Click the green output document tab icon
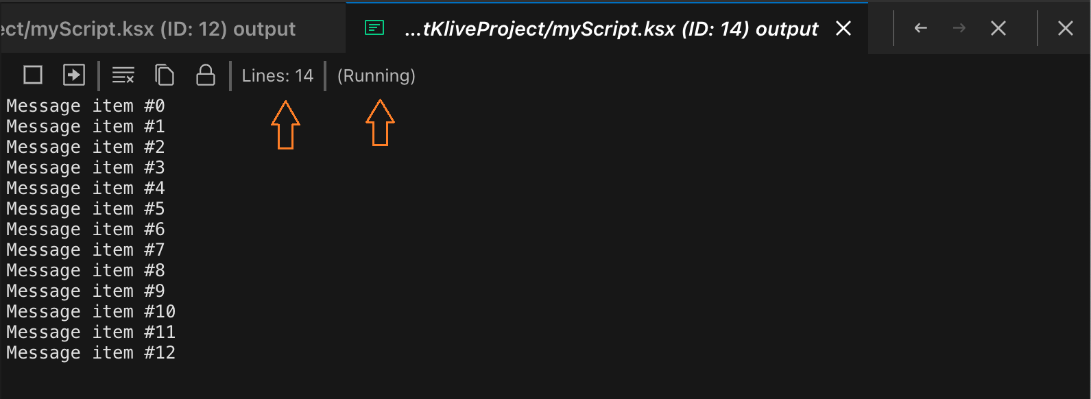 pyautogui.click(x=374, y=28)
